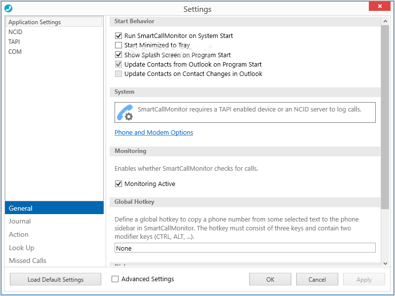Close the Settings window
This screenshot has height=296, width=395.
(380, 6)
